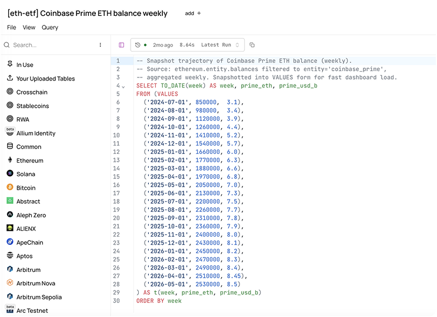Screen dimensions: 437x317
Task: Select the Ethereum schema label
Action: [x=30, y=160]
